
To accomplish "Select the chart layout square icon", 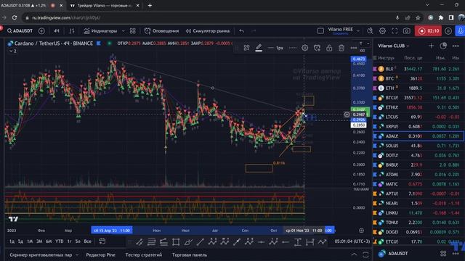I will pos(320,30).
